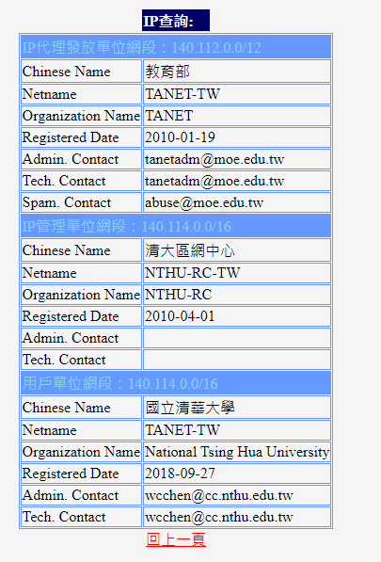The height and width of the screenshot is (562, 381).
Task: Click Netname label beside NTHU-RC-TW
Action: click(x=50, y=273)
